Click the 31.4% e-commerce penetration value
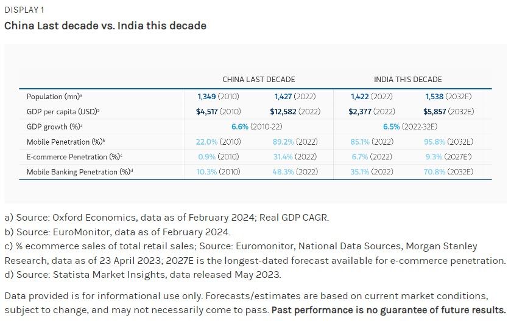511x321 pixels. coord(283,157)
